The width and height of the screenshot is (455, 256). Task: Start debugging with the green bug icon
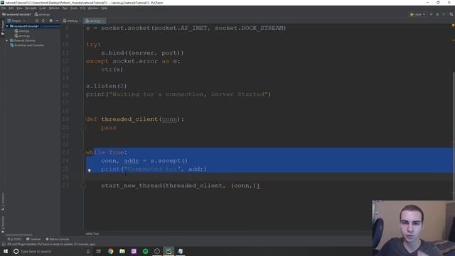[x=438, y=14]
